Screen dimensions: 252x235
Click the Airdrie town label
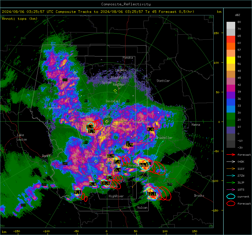click(x=110, y=149)
